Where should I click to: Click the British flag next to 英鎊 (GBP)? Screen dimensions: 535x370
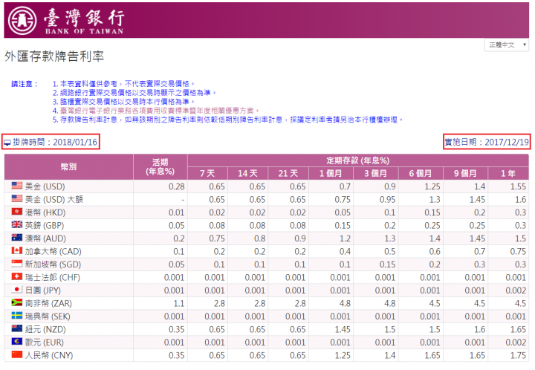[x=17, y=224]
